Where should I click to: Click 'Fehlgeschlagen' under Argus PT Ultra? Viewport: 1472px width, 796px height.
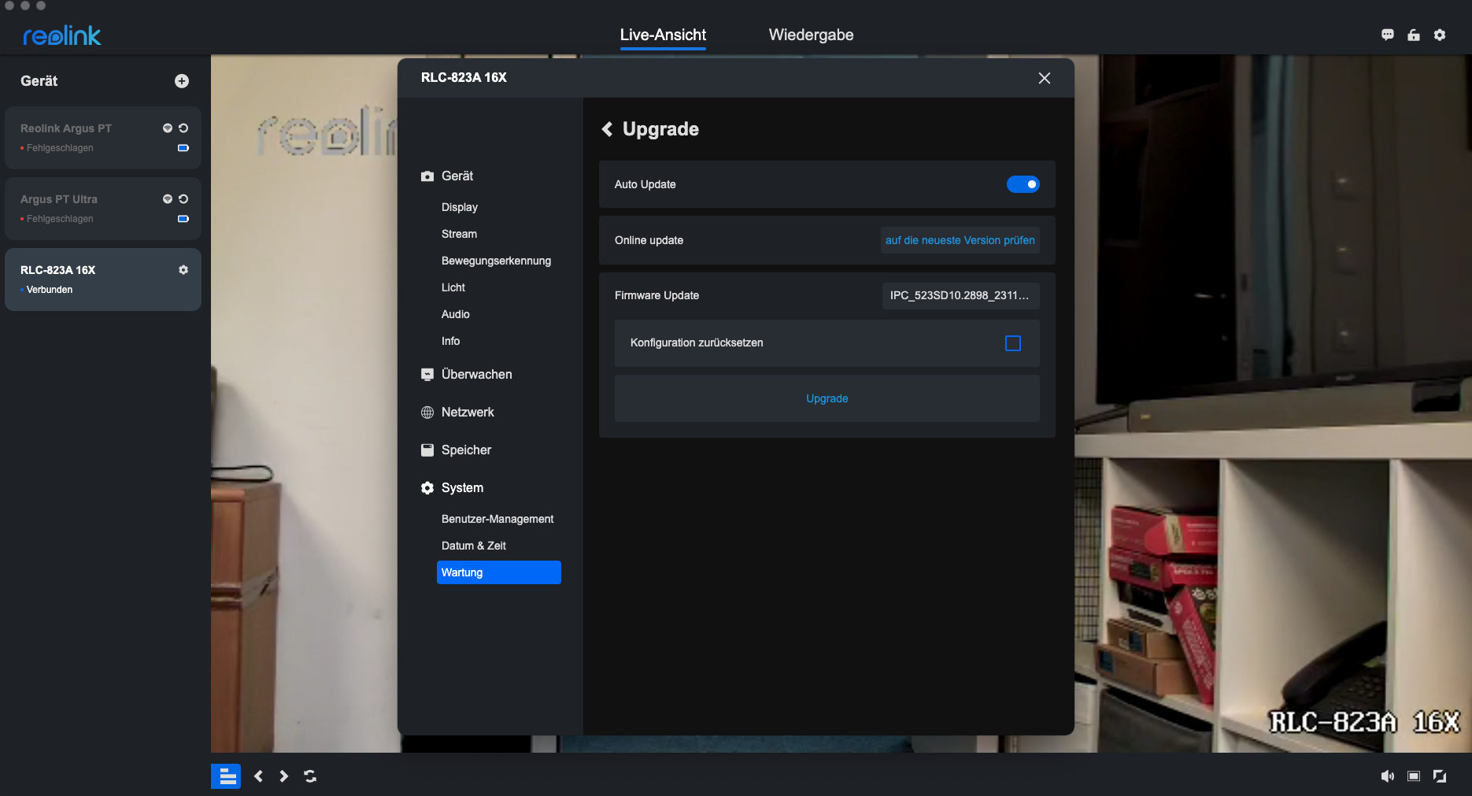60,219
